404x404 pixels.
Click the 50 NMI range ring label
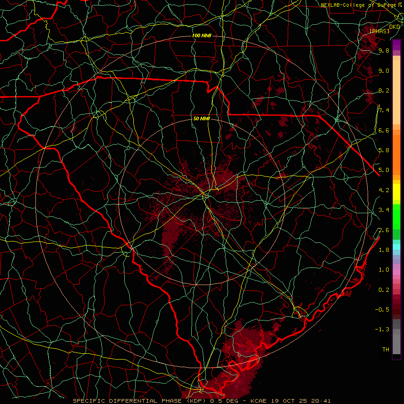pos(202,119)
